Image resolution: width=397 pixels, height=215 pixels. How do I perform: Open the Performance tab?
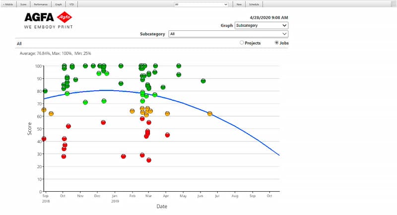41,4
